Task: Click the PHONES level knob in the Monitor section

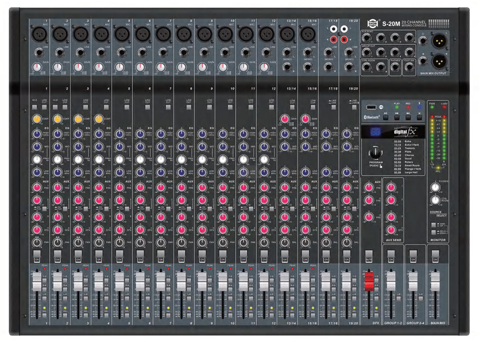Action: coord(435,187)
